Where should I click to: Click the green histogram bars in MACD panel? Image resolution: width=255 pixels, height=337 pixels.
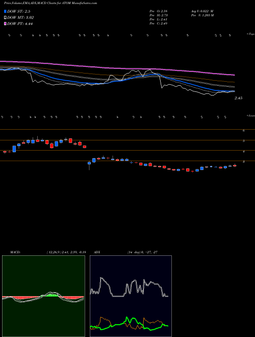pyautogui.click(x=51, y=296)
